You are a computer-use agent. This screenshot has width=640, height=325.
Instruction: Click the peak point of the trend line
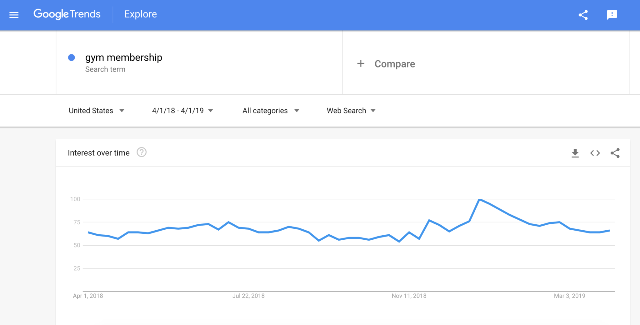tap(479, 199)
